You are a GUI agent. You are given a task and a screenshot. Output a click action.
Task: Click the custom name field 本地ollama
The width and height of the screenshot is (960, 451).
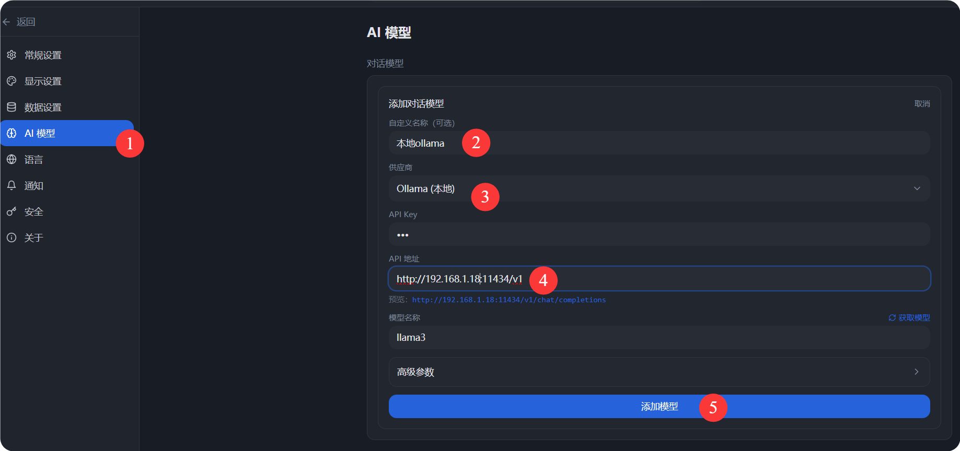[x=659, y=143]
